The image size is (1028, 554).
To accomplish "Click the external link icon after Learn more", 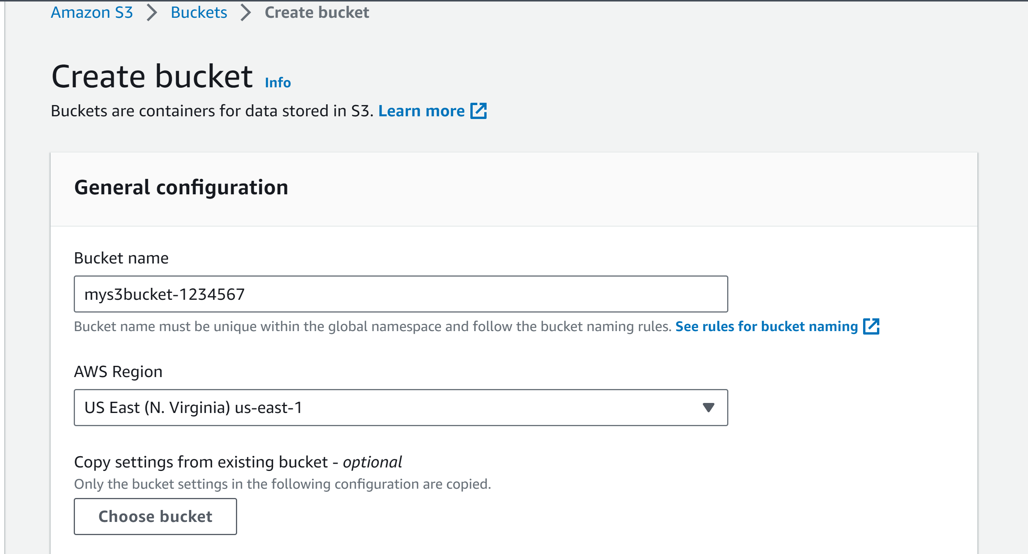I will coord(478,111).
